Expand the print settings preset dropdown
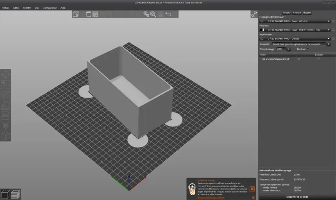 [x=328, y=22]
